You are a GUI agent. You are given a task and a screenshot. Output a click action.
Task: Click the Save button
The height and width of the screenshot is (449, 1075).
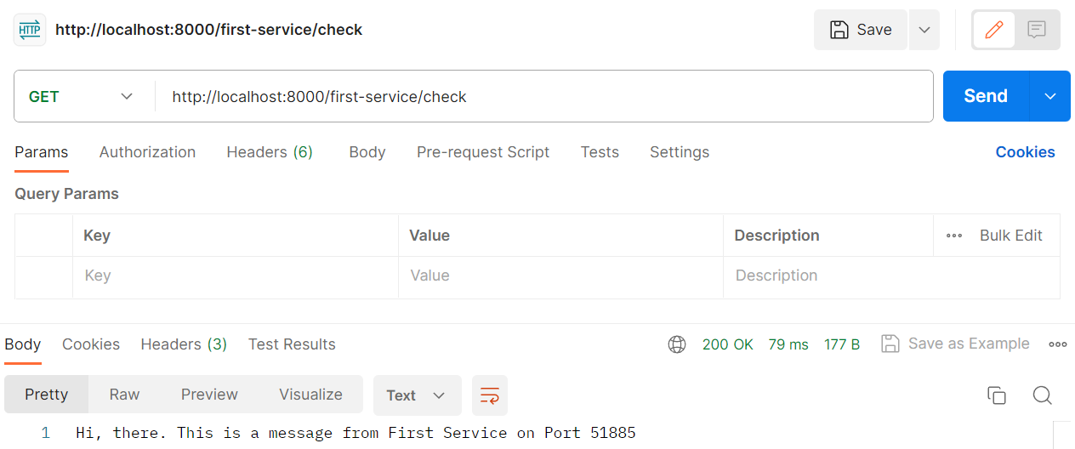861,30
